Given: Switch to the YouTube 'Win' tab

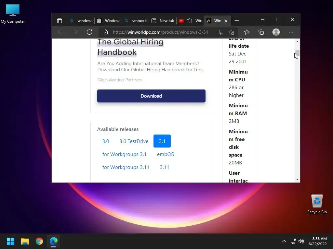Looking at the screenshot, I should click(x=190, y=21).
